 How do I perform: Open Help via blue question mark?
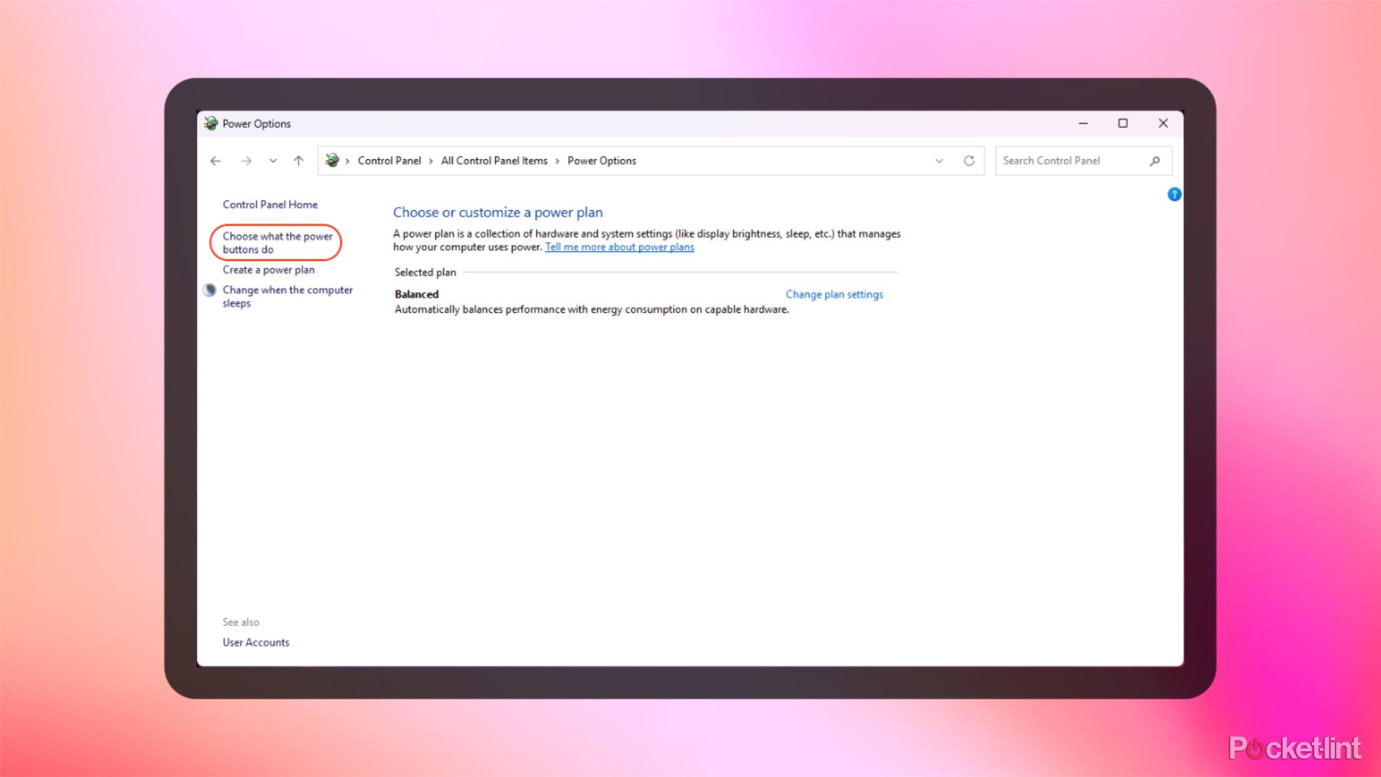(1174, 194)
